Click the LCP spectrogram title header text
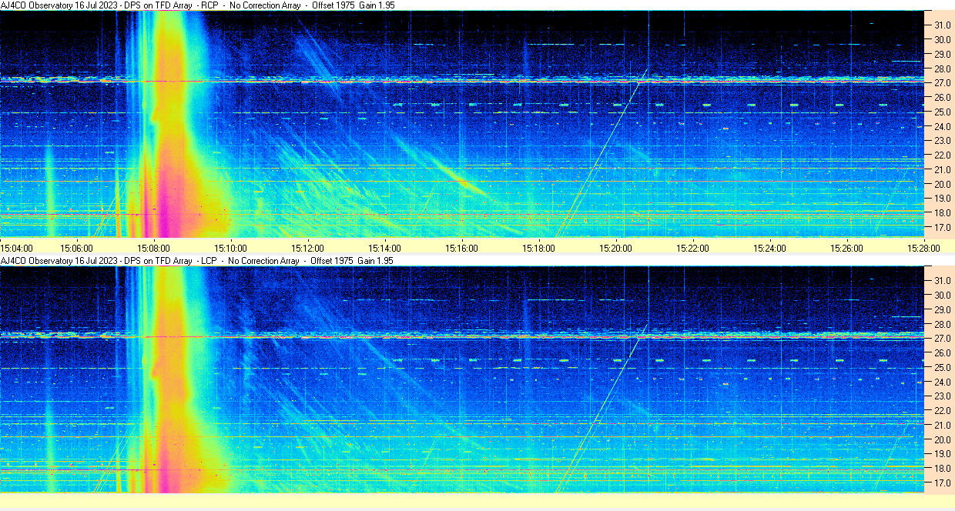 [x=197, y=261]
